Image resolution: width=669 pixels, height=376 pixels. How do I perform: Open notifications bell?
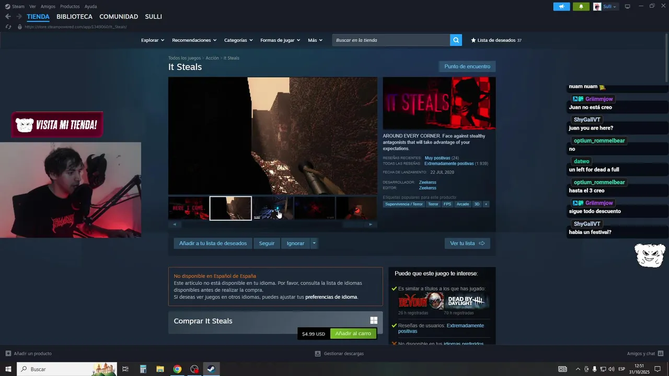581,6
